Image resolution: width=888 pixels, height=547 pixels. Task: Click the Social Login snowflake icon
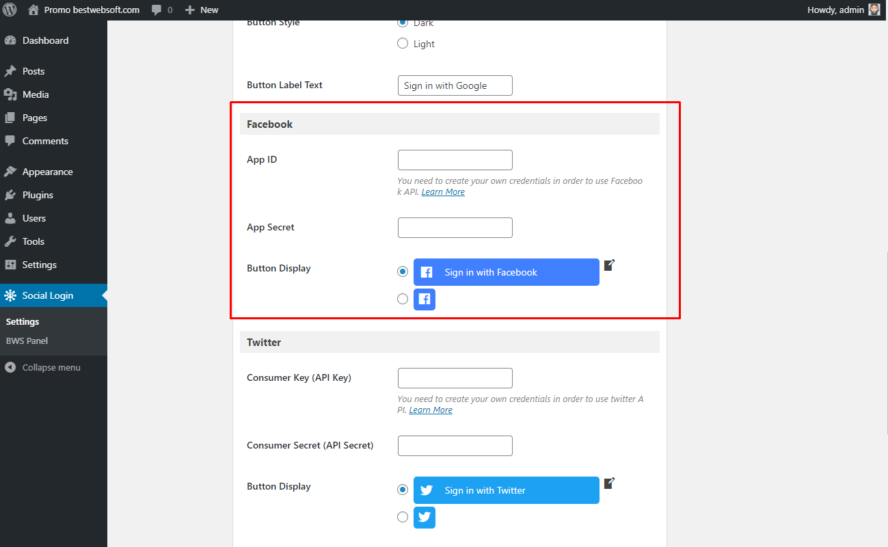coord(10,295)
